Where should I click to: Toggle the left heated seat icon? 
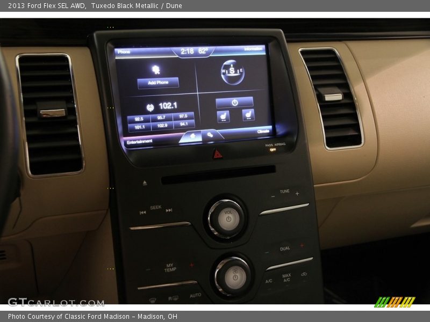pyautogui.click(x=223, y=116)
